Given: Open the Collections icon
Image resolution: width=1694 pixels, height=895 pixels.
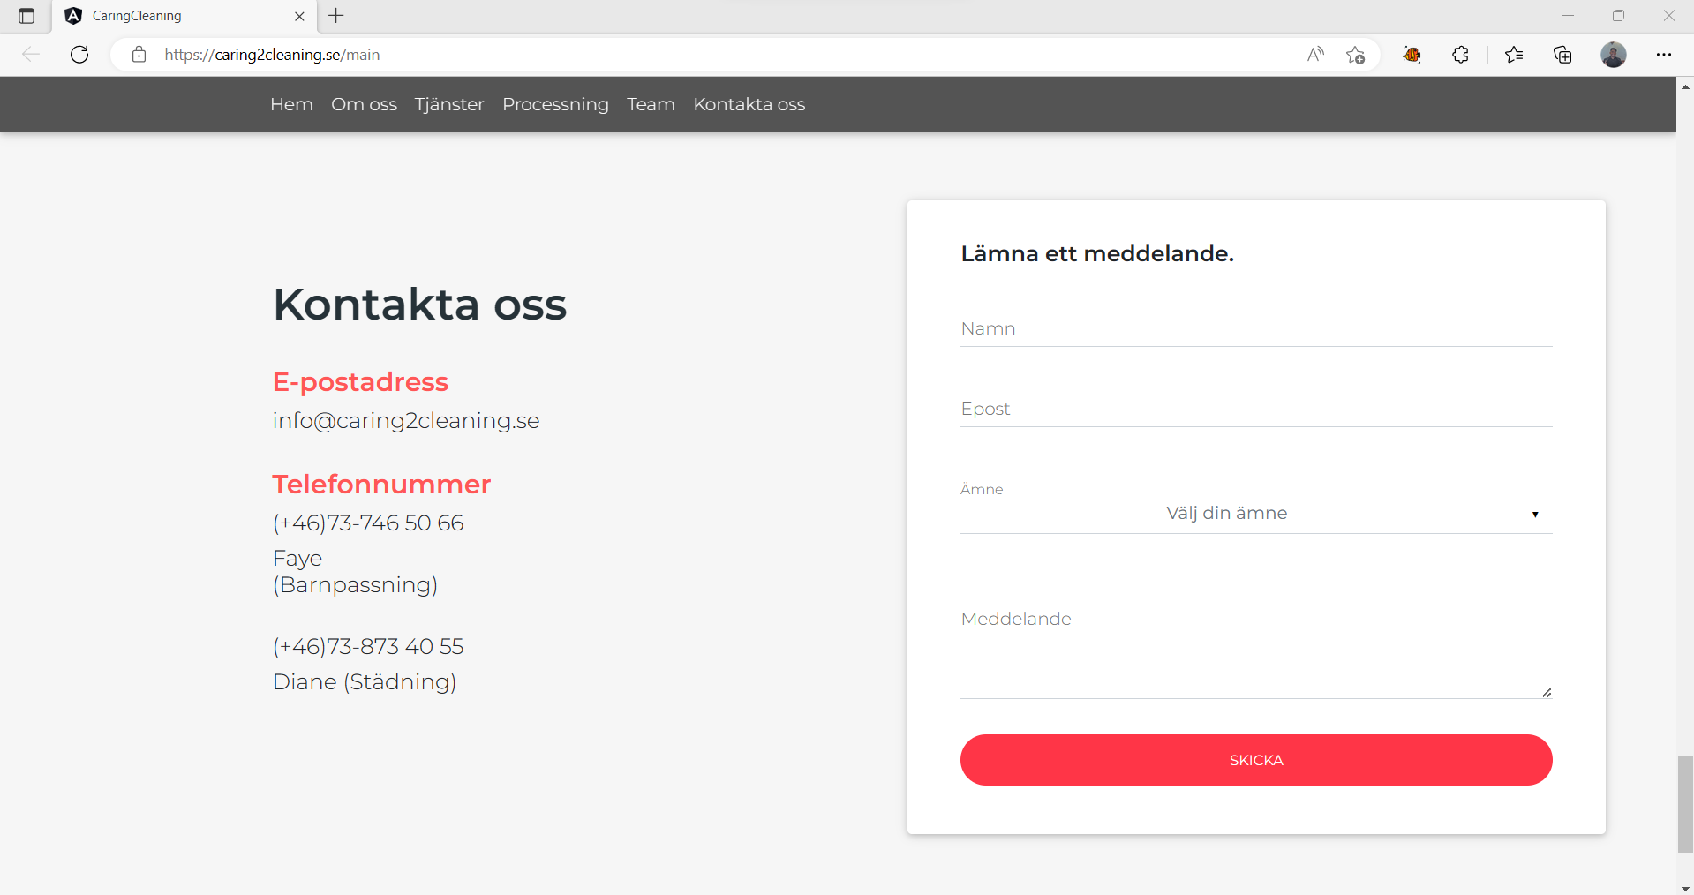Looking at the screenshot, I should pyautogui.click(x=1562, y=55).
